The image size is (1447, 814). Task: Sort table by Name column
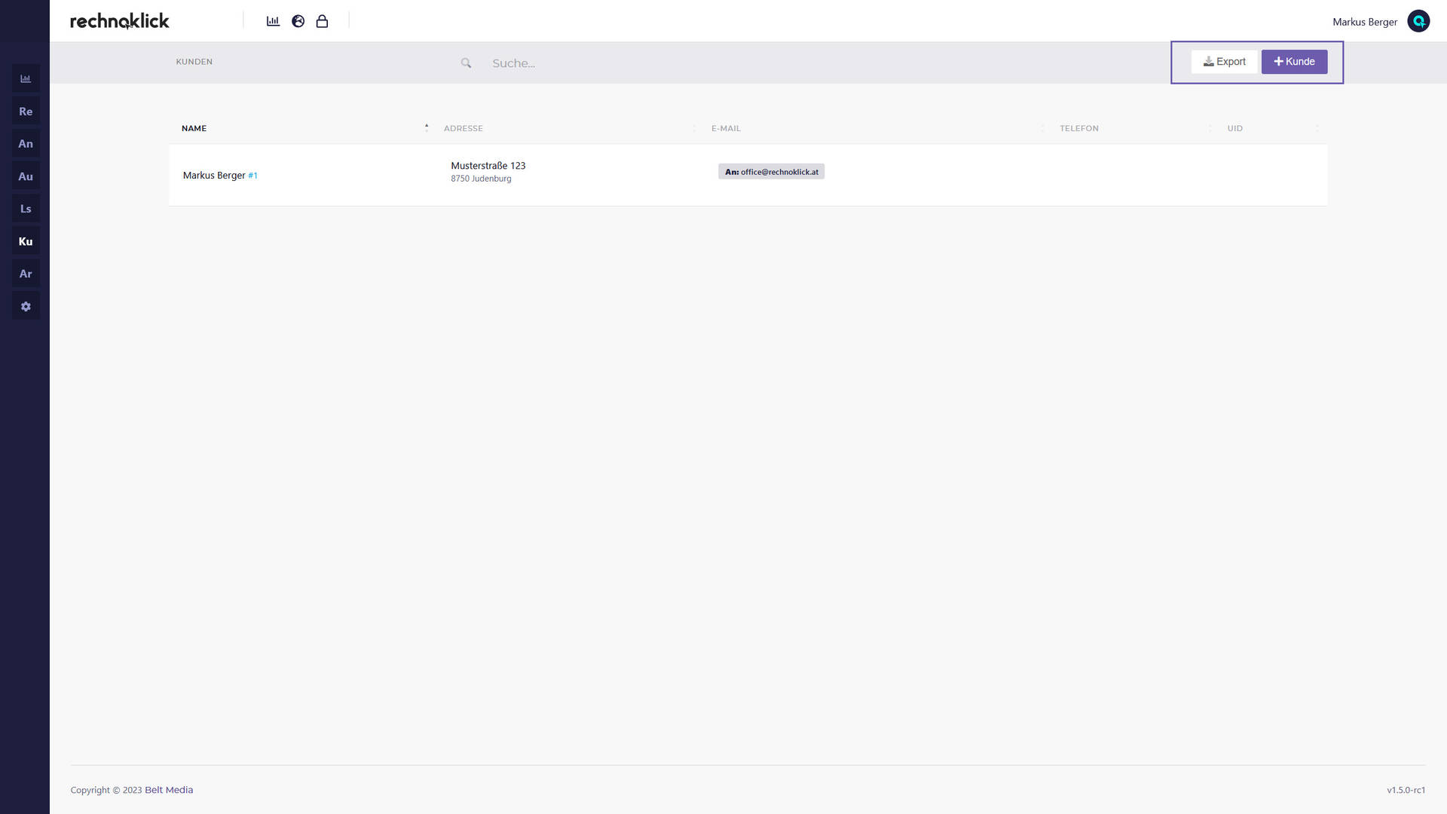[x=194, y=128]
